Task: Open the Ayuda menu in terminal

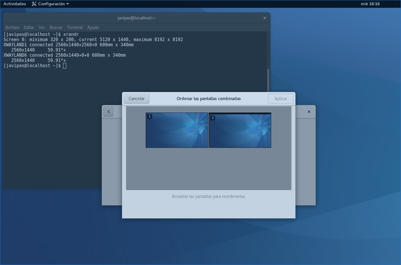Action: tap(93, 27)
